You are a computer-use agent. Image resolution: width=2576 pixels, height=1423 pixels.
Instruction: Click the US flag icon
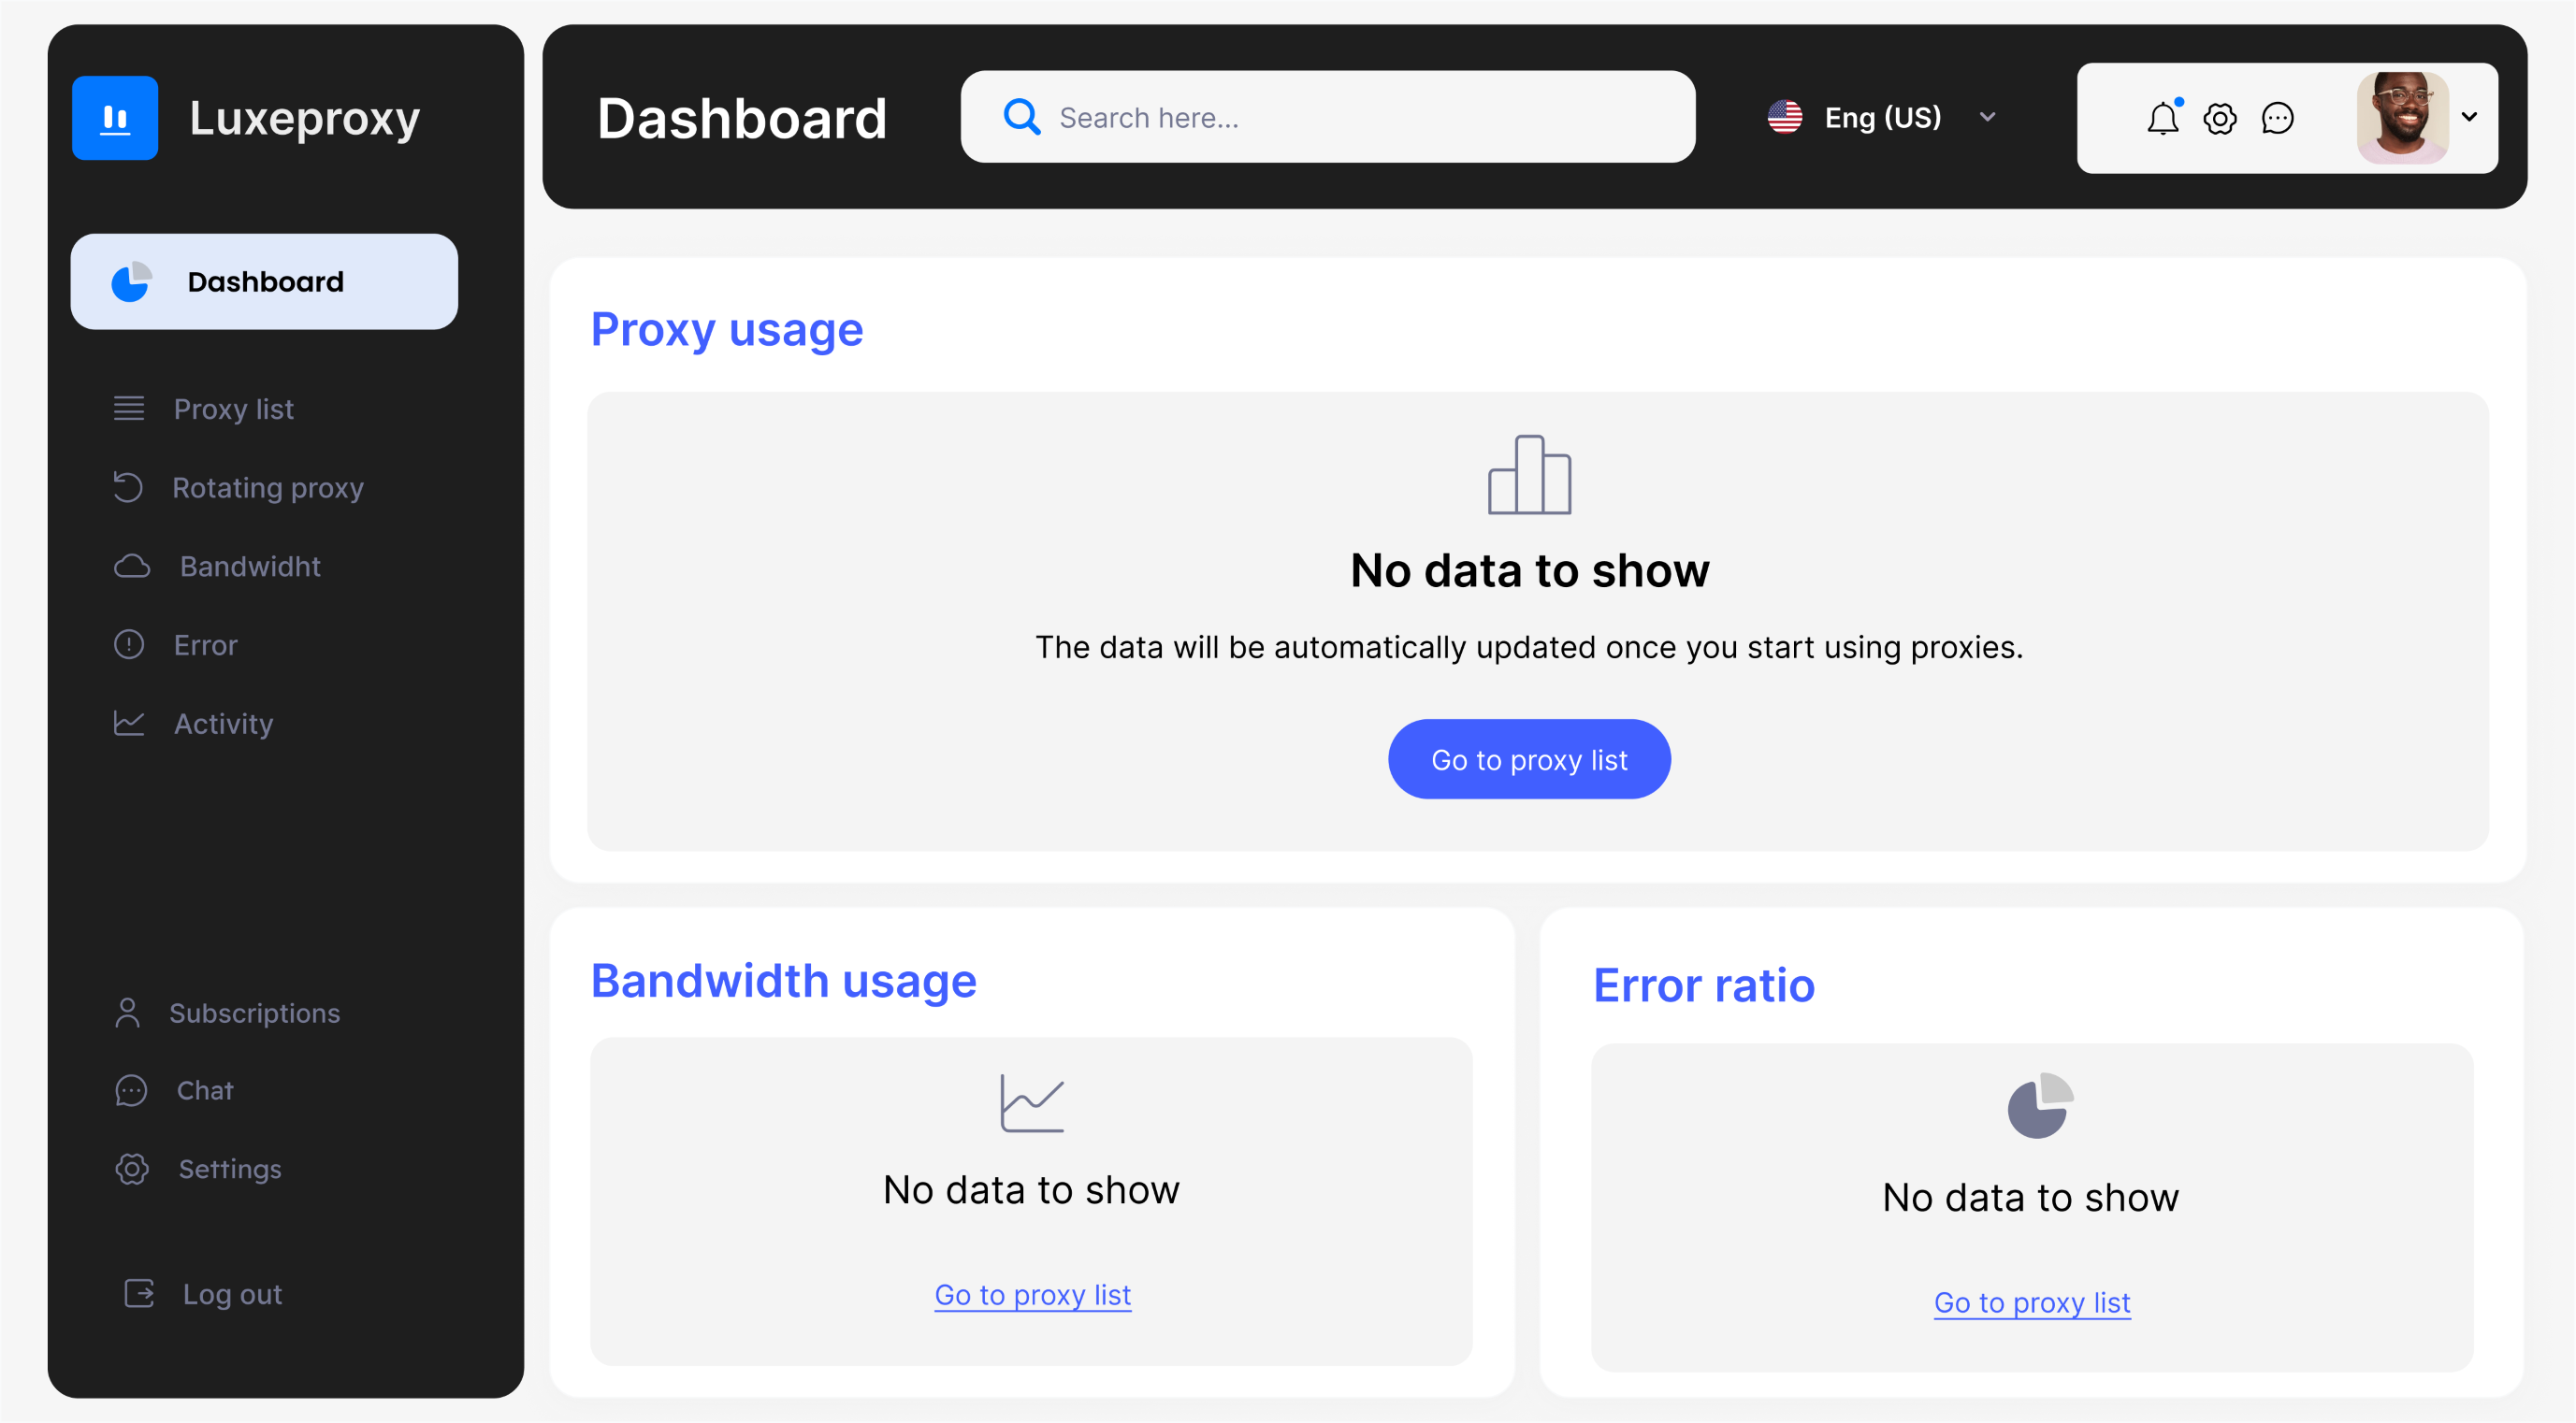(1785, 117)
